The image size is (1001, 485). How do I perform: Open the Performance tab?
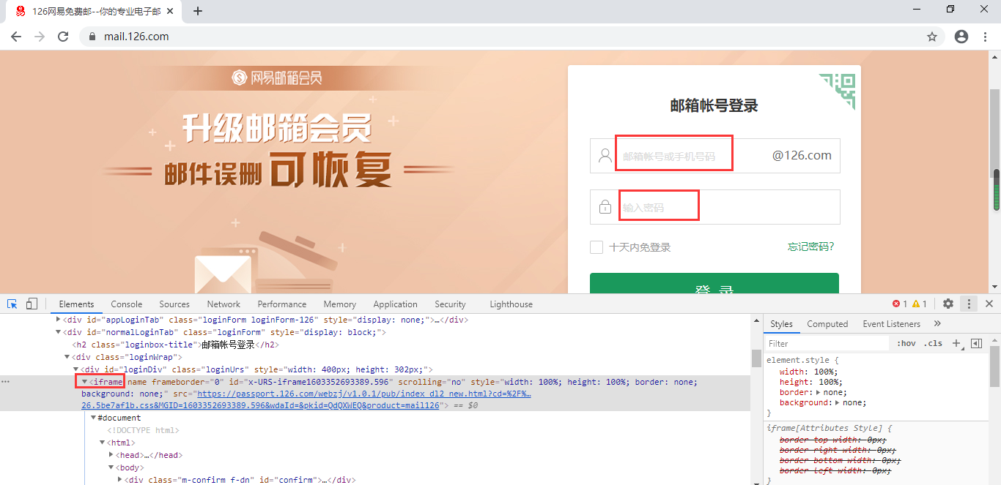282,304
